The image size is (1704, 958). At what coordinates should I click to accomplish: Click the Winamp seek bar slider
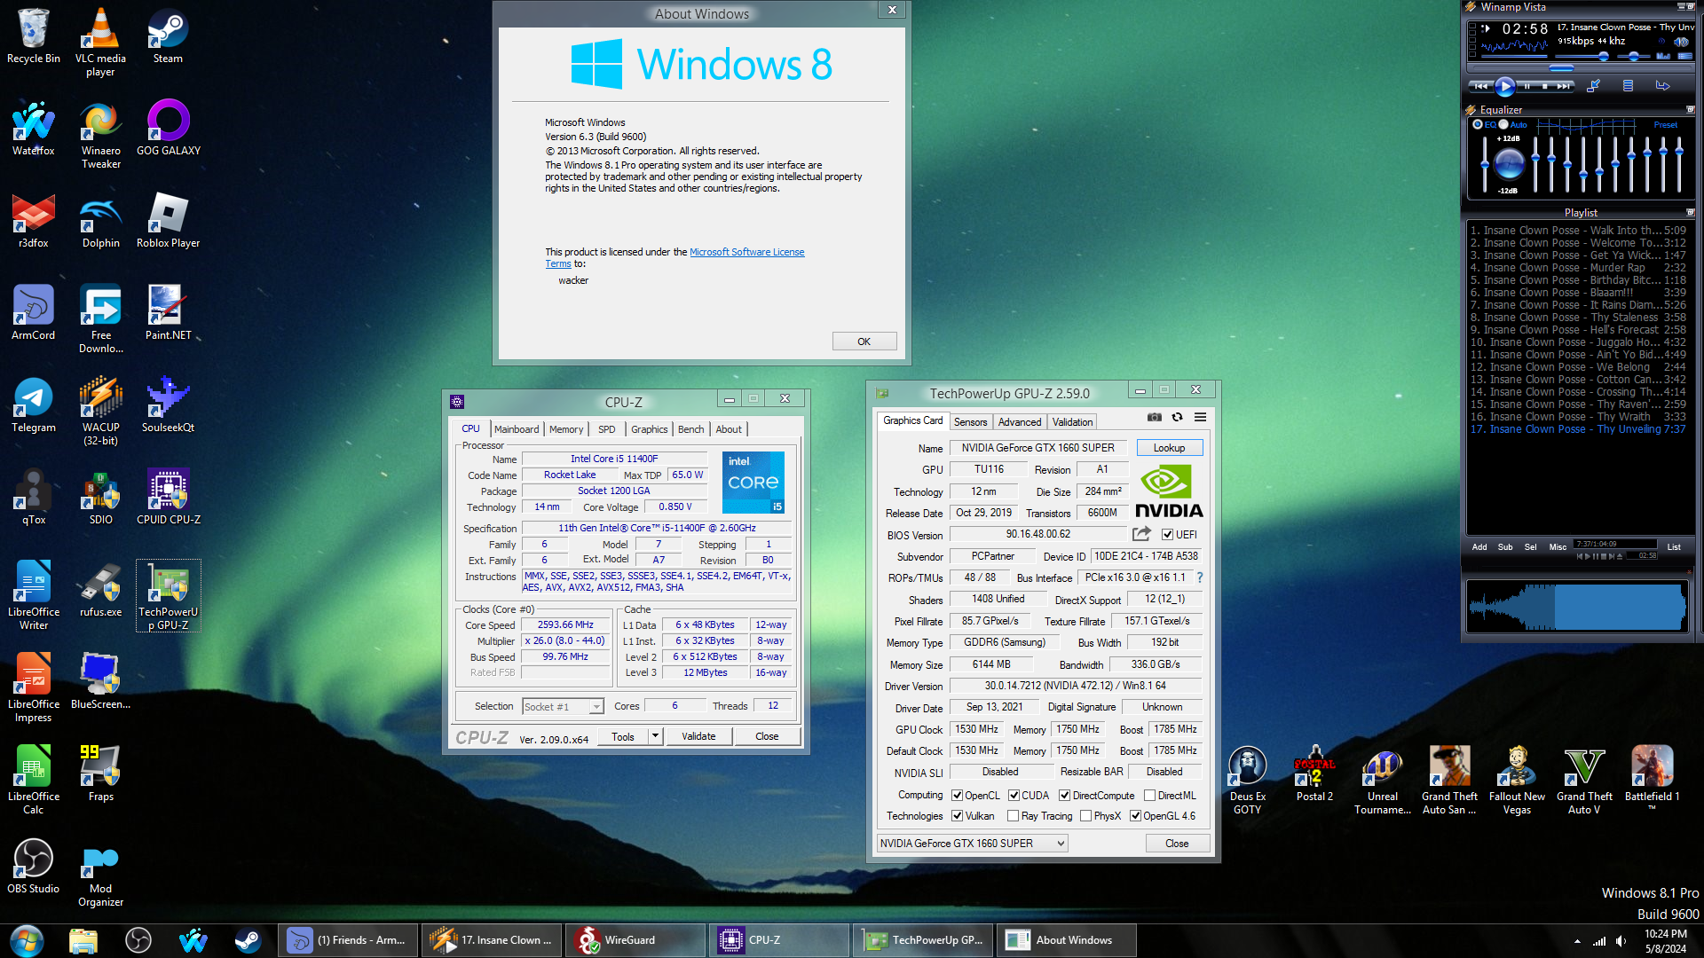coord(1561,67)
